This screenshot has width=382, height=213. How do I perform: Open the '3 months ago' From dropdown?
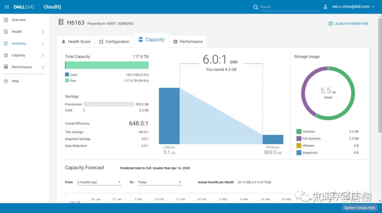coord(99,182)
